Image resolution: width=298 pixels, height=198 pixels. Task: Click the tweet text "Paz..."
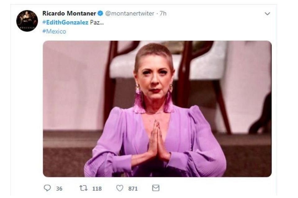tap(97, 23)
